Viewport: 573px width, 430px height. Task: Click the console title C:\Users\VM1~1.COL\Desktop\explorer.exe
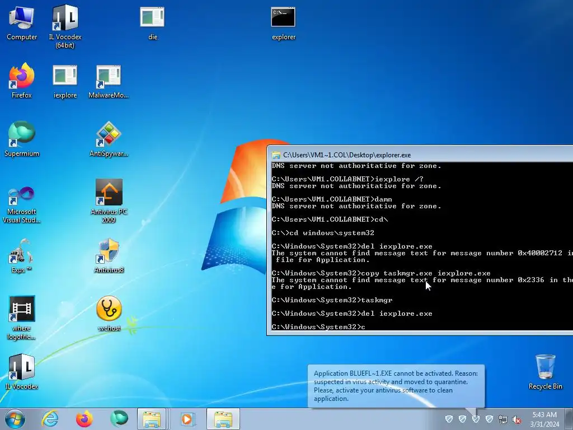pos(347,155)
